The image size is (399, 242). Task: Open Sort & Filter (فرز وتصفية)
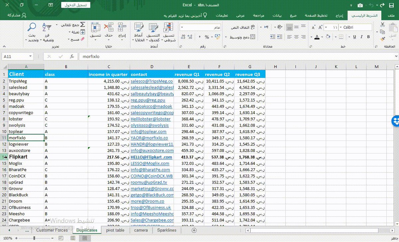pyautogui.click(x=47, y=33)
